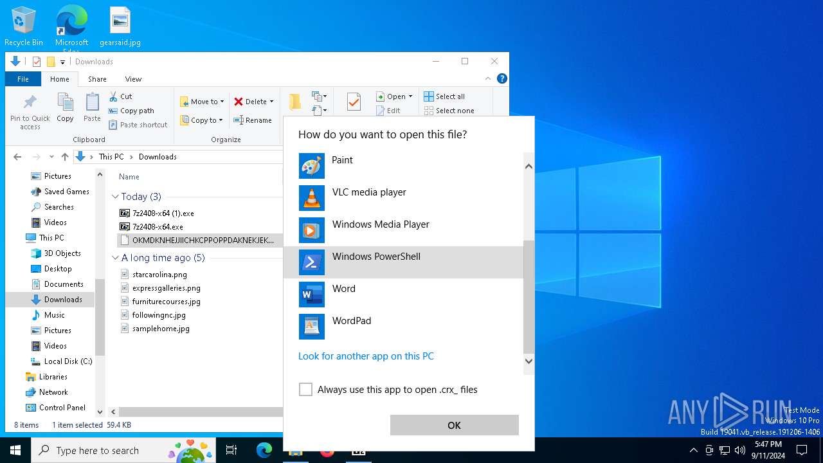823x463 pixels.
Task: Click Paste shortcut in ribbon
Action: (138, 125)
